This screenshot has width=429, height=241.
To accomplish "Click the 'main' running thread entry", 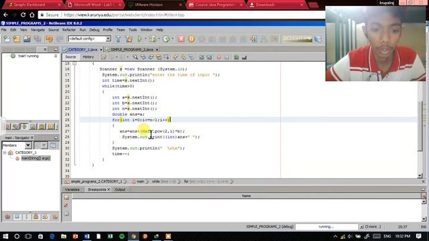I will click(x=28, y=56).
